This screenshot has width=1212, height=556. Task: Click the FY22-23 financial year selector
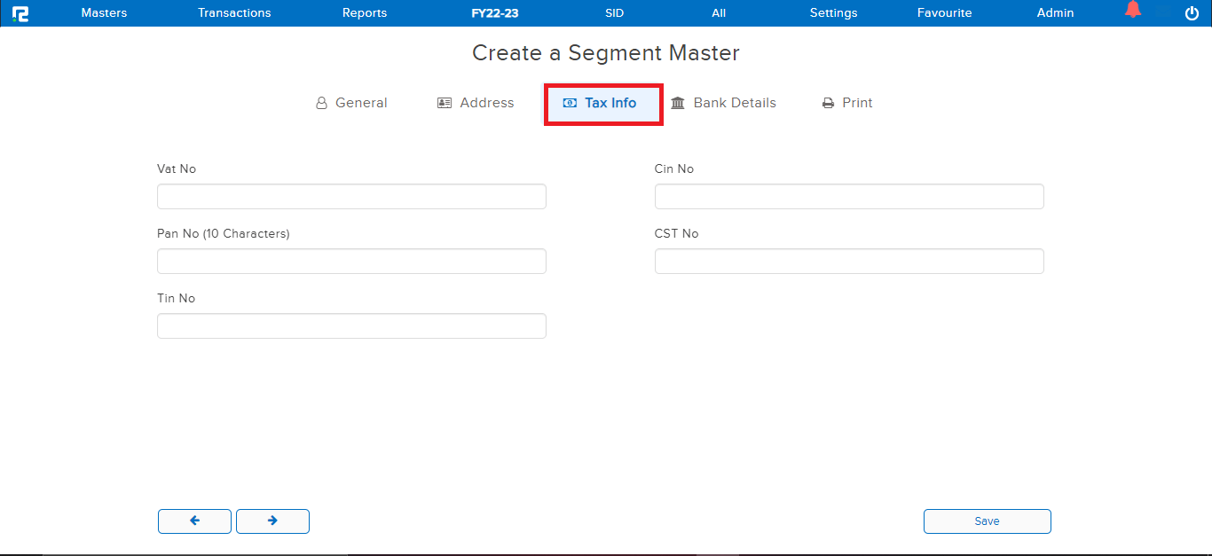[x=493, y=12]
